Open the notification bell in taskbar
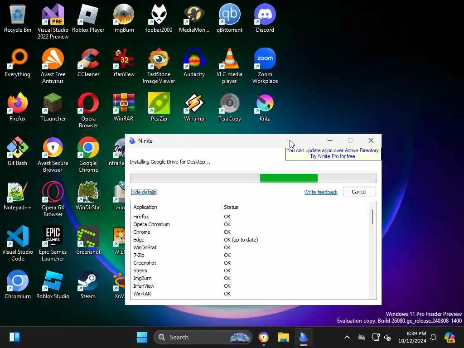Screen dimensions: 464x348 [x=433, y=337]
